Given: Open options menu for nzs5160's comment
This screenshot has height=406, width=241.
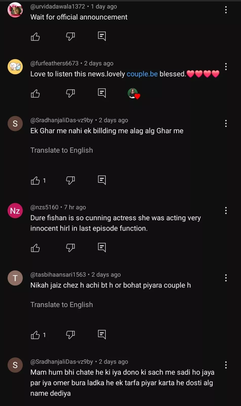Looking at the screenshot, I should point(226,211).
